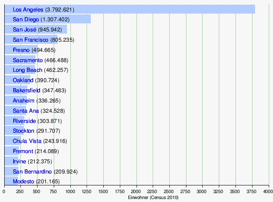The height and width of the screenshot is (202, 273).
Task: Click the 3000 axis label
Action: pyautogui.click(x=202, y=191)
